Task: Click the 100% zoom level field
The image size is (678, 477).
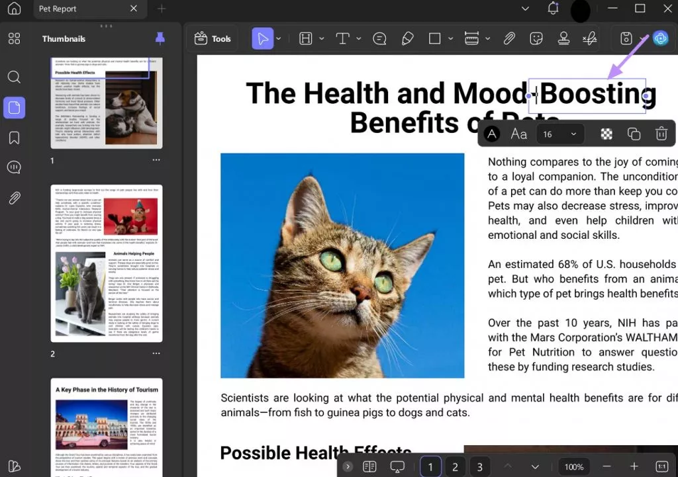Action: pyautogui.click(x=574, y=466)
